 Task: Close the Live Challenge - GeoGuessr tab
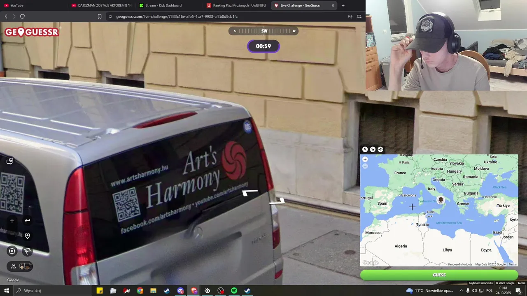tap(333, 5)
